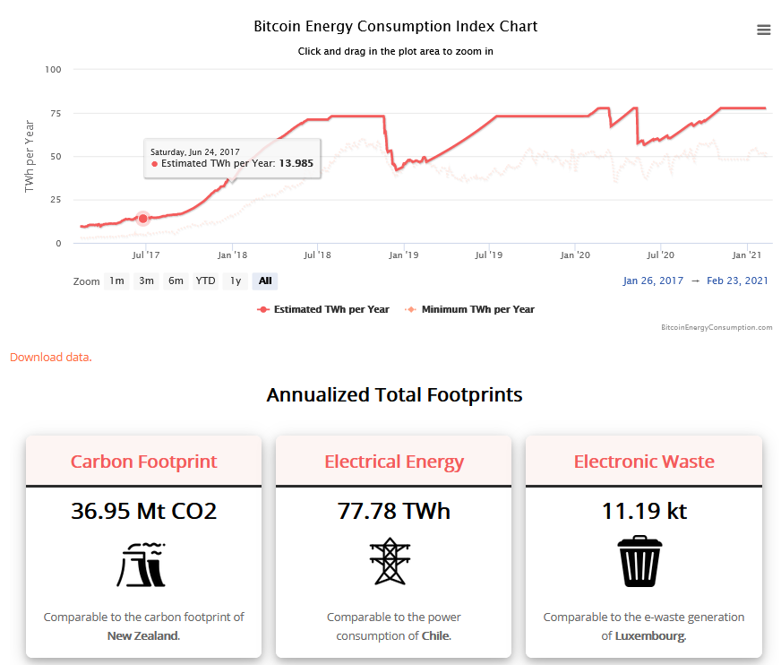Click the Electronic Waste card header
781x665 pixels.
coord(643,462)
